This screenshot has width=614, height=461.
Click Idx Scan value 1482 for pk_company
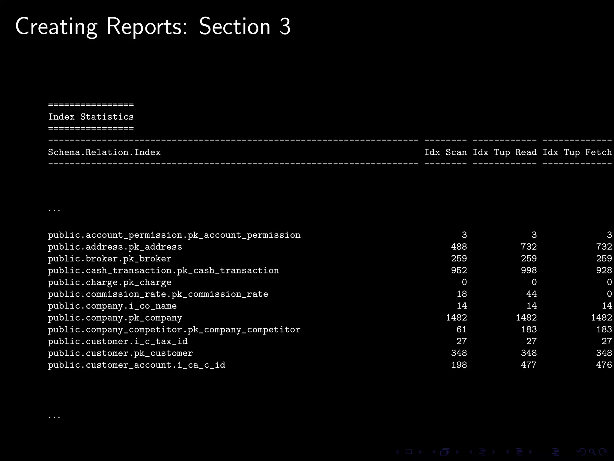456,318
